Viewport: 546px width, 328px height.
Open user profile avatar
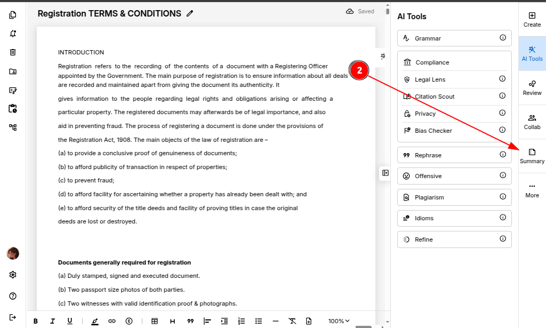pos(13,253)
